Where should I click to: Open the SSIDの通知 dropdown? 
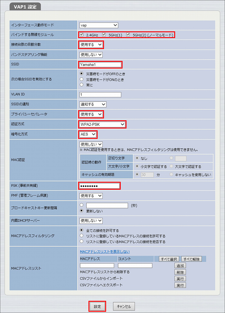pyautogui.click(x=93, y=104)
